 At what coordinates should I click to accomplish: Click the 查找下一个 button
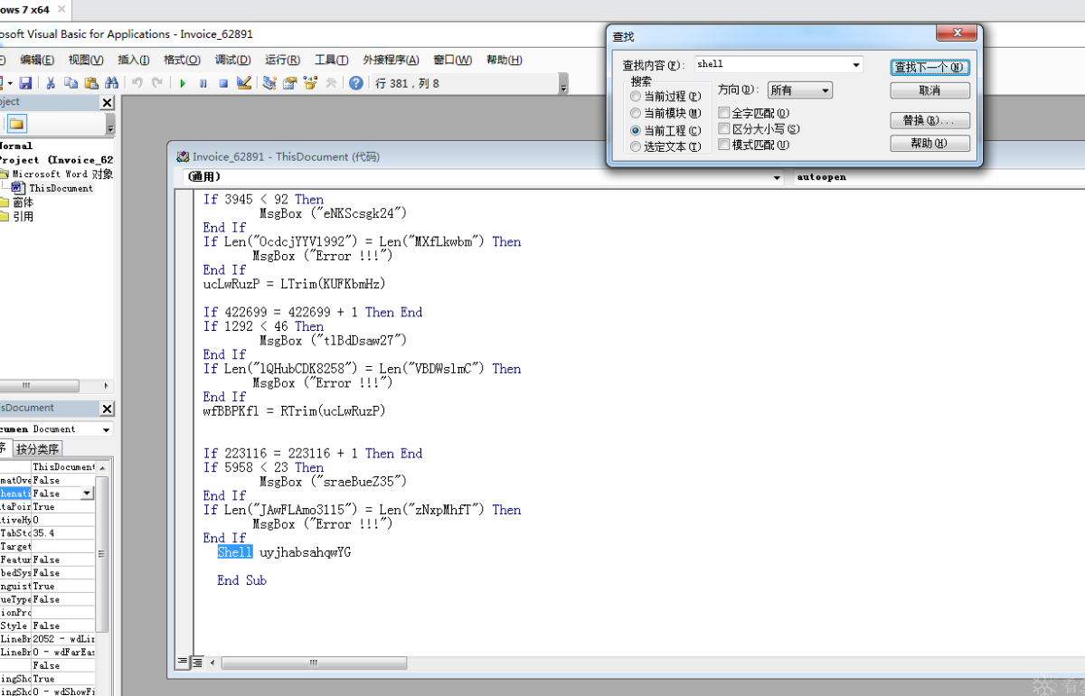click(x=930, y=68)
